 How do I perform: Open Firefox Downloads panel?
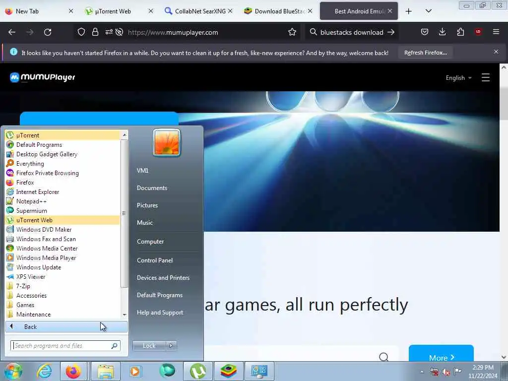pyautogui.click(x=442, y=32)
